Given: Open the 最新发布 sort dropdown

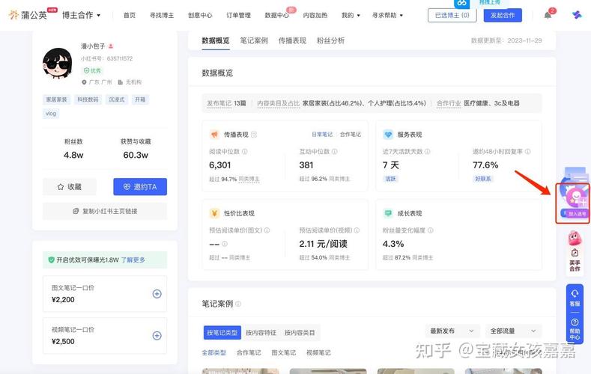Looking at the screenshot, I should point(452,331).
